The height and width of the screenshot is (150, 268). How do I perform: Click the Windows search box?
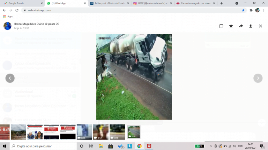[x=43, y=146]
